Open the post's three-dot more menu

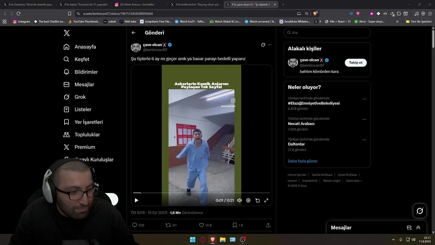coord(270,45)
